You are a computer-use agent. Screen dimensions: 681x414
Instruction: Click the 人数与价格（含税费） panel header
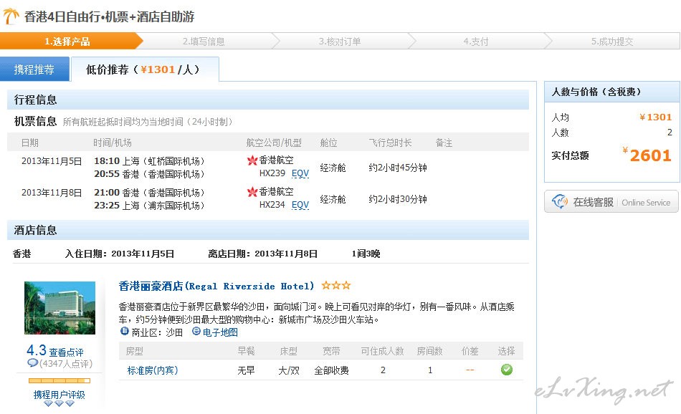point(612,92)
